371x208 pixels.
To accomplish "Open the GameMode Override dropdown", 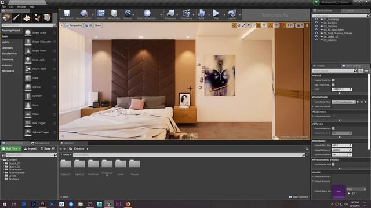I will click(344, 102).
